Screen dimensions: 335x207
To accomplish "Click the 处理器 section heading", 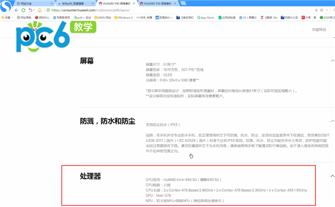I will pos(90,176).
